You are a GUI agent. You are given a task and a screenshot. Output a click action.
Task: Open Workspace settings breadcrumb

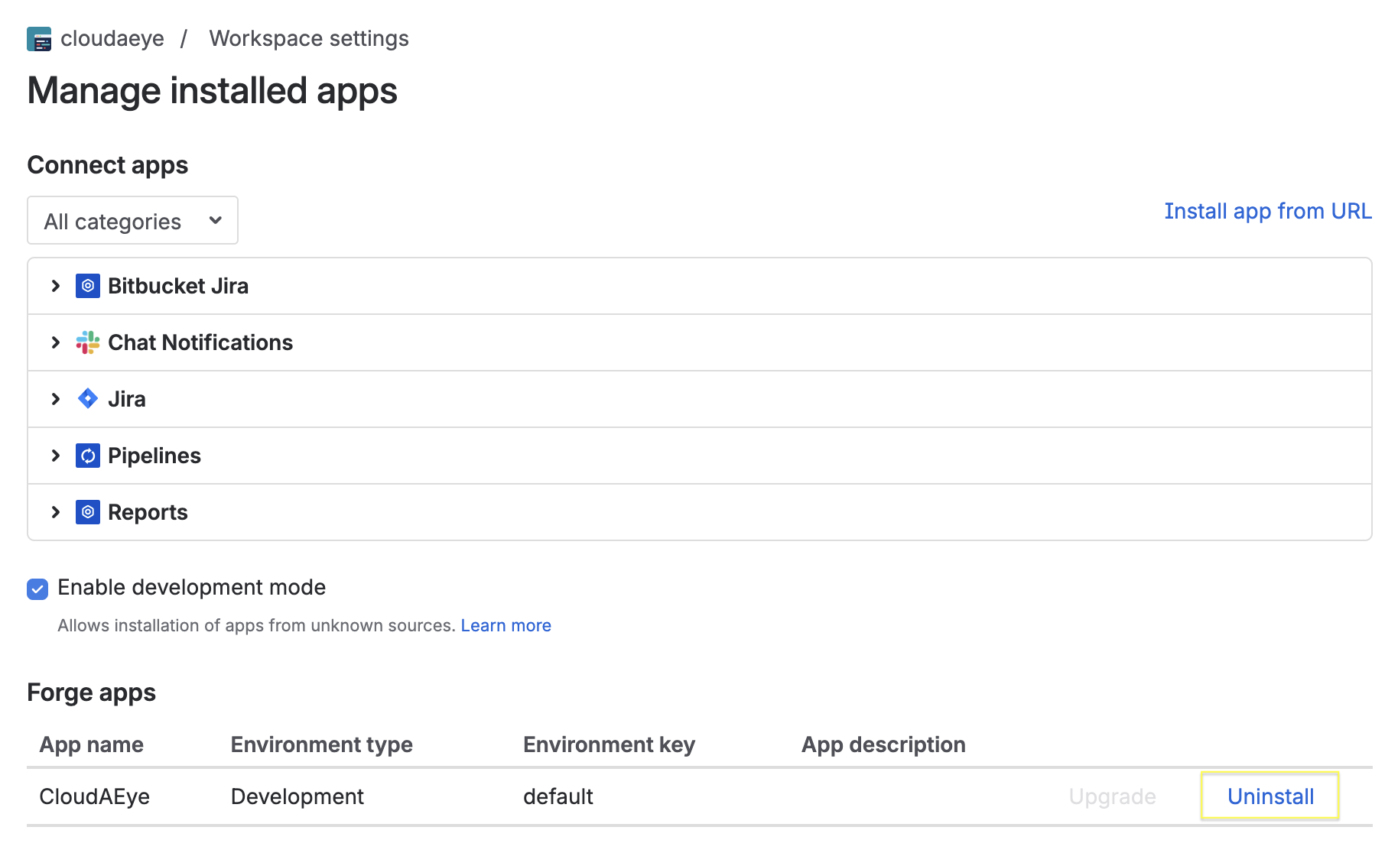pos(309,38)
